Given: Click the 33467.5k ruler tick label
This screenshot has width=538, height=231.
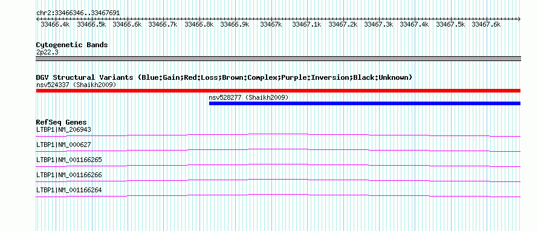Looking at the screenshot, I should coord(450,25).
